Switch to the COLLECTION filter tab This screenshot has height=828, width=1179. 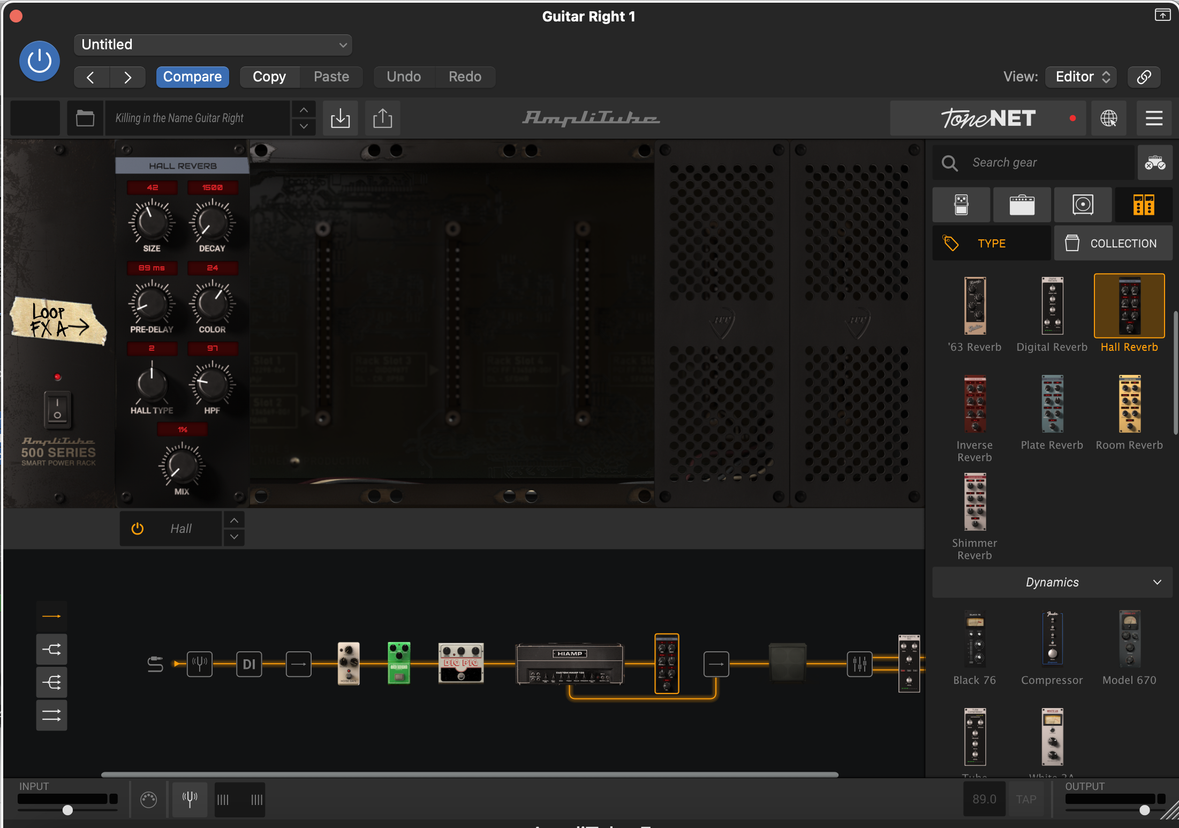(x=1114, y=243)
